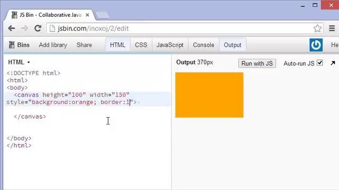Toggle the Console panel tab
Viewport: 339px width, 190px height.
[x=203, y=45]
